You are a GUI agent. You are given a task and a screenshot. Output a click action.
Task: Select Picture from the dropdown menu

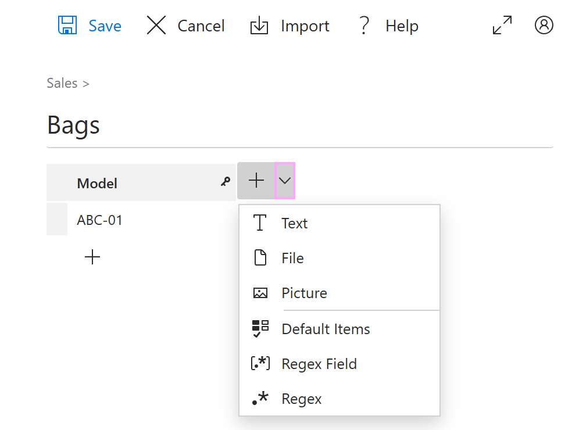click(303, 293)
